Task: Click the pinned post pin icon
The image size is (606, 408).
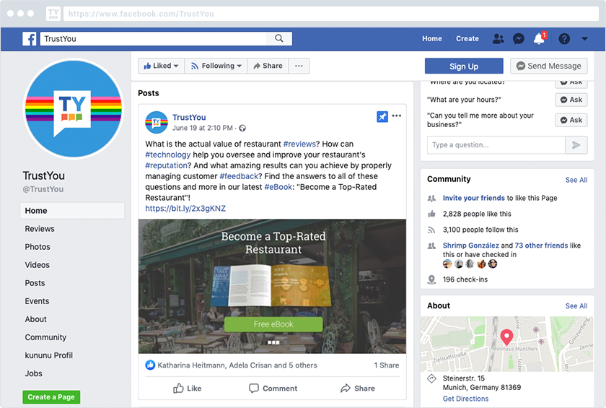Action: pyautogui.click(x=382, y=116)
